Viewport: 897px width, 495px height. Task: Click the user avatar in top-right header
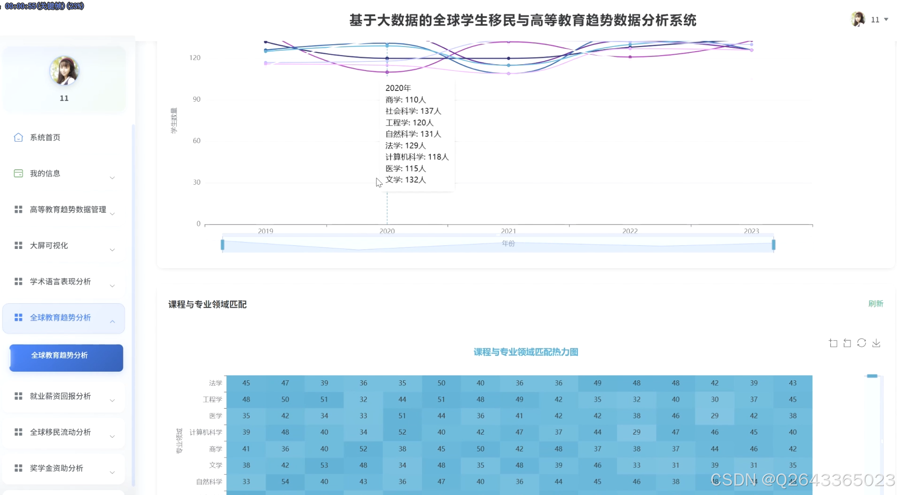pos(858,19)
